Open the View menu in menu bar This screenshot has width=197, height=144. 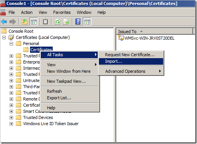click(43, 12)
